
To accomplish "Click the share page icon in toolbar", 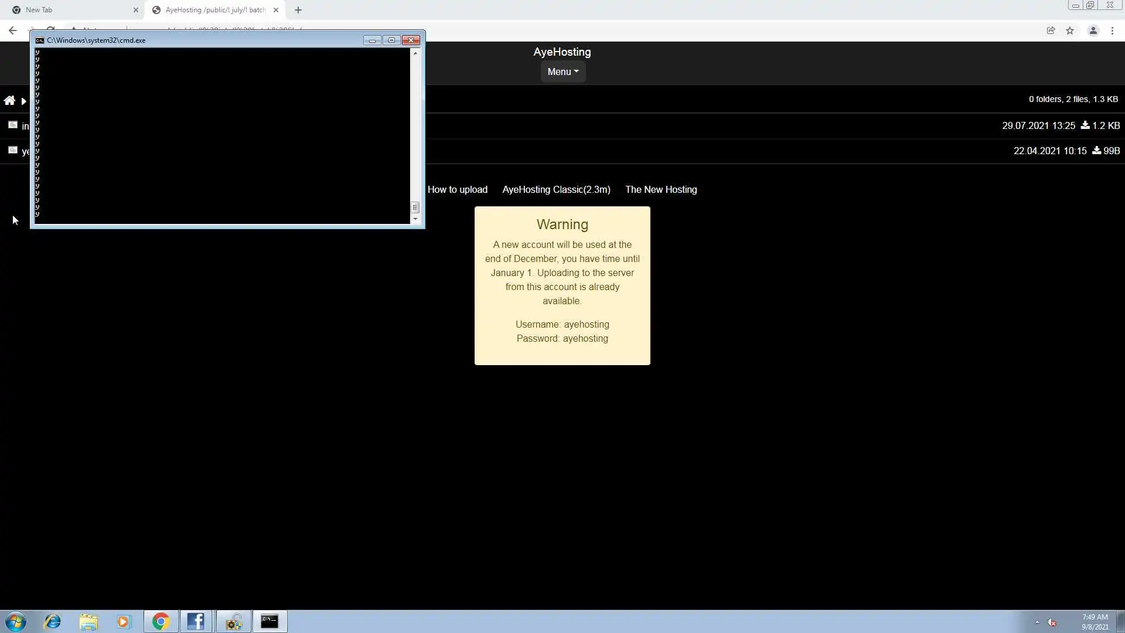I will (1051, 30).
